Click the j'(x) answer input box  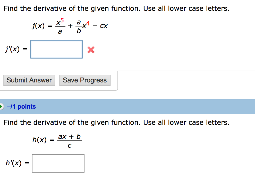(x=56, y=49)
